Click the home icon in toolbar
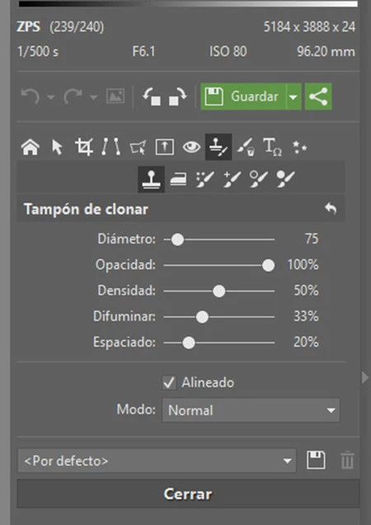The height and width of the screenshot is (525, 371). [31, 147]
